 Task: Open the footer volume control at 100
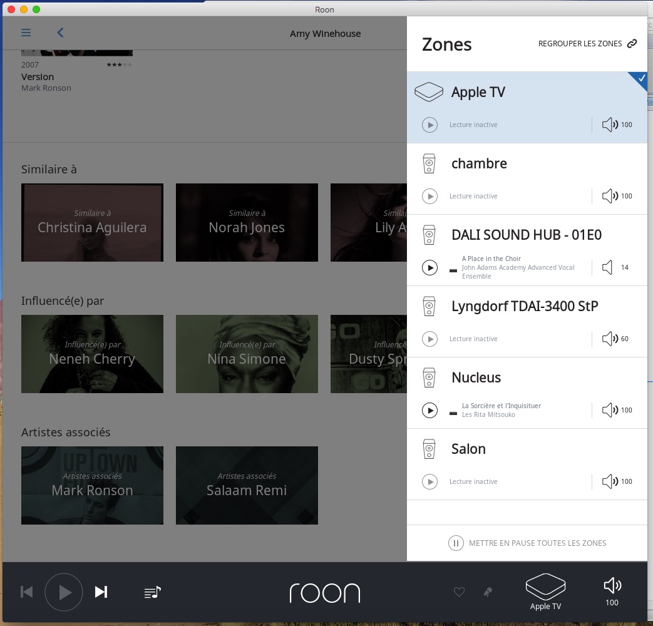coord(612,592)
